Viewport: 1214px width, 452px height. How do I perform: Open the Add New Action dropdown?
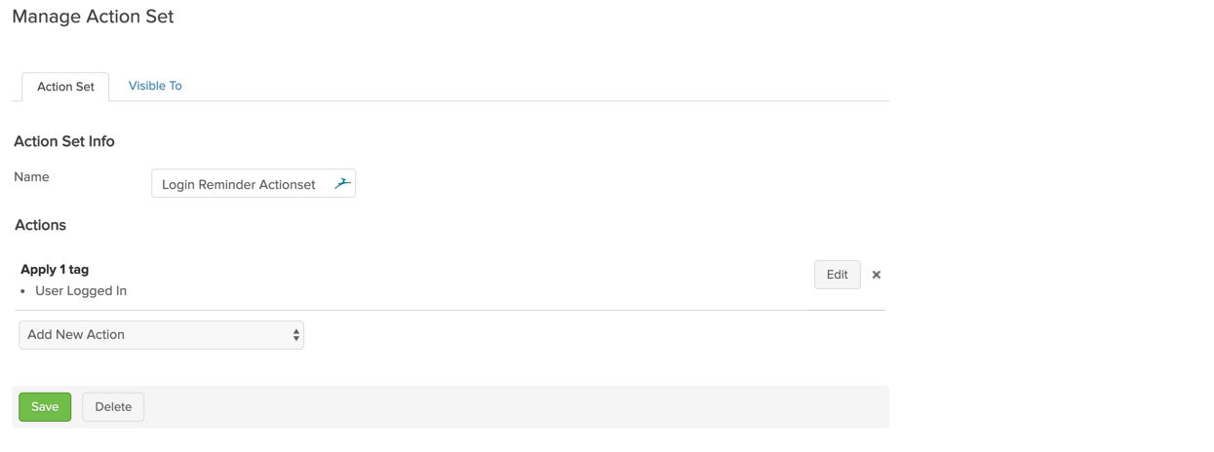coord(161,335)
